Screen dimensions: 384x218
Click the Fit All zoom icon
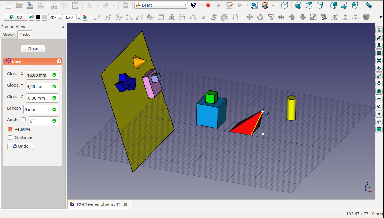coord(254,5)
